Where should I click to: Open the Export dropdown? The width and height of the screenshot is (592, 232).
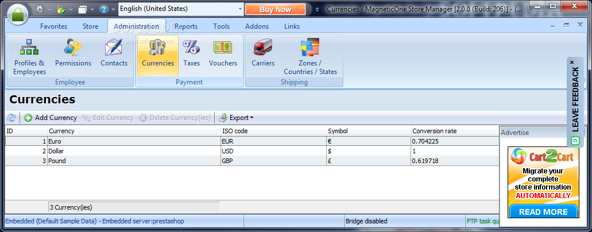(x=237, y=118)
